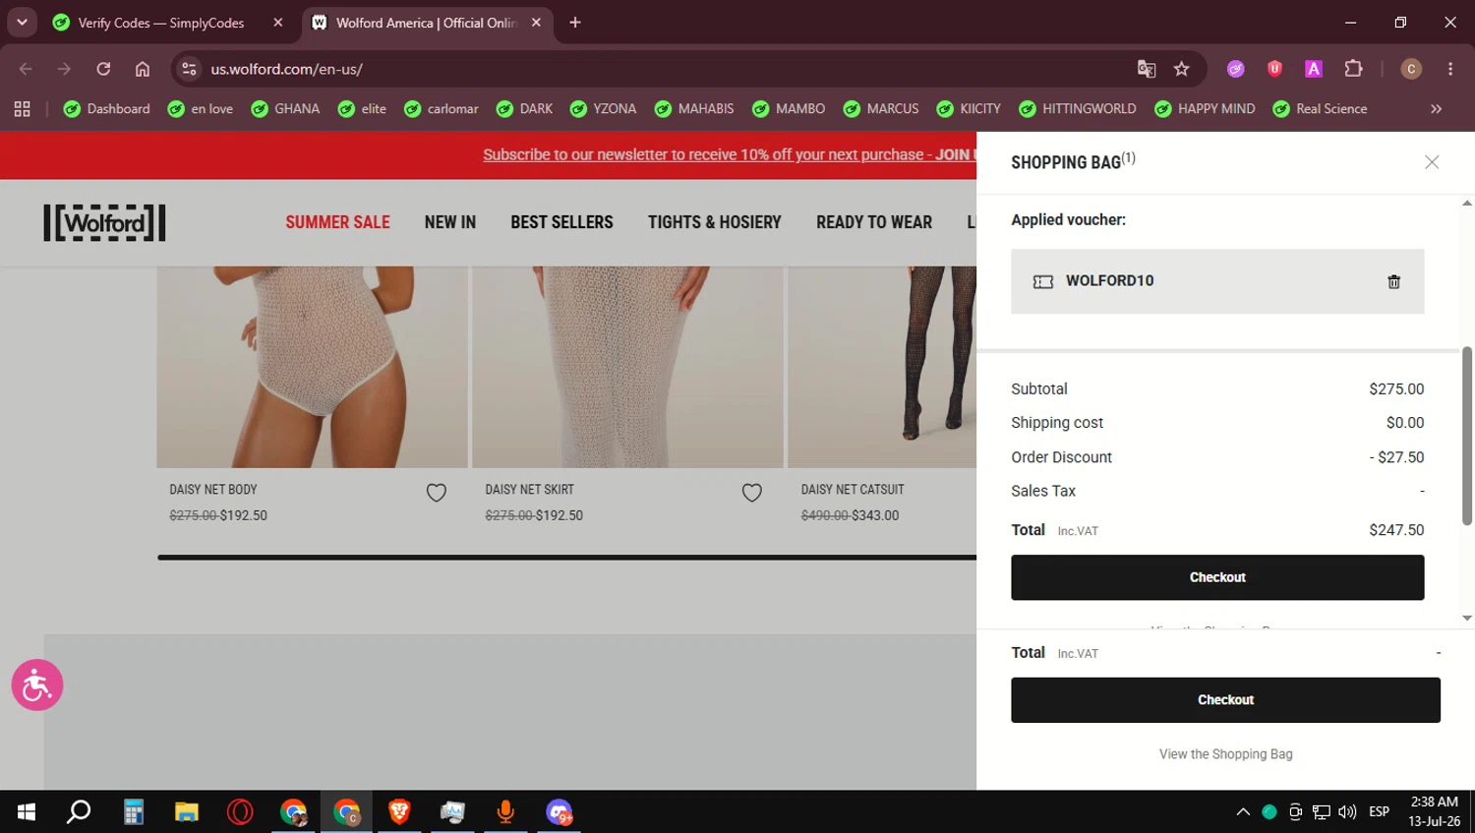The image size is (1475, 833).
Task: Open the Dashboard bookmark
Action: [107, 109]
